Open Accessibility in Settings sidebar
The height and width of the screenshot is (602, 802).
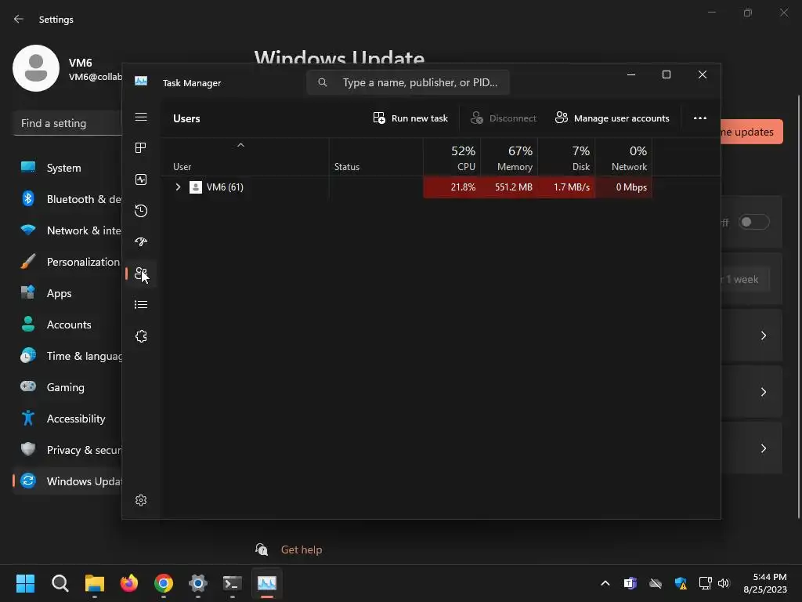(x=67, y=419)
